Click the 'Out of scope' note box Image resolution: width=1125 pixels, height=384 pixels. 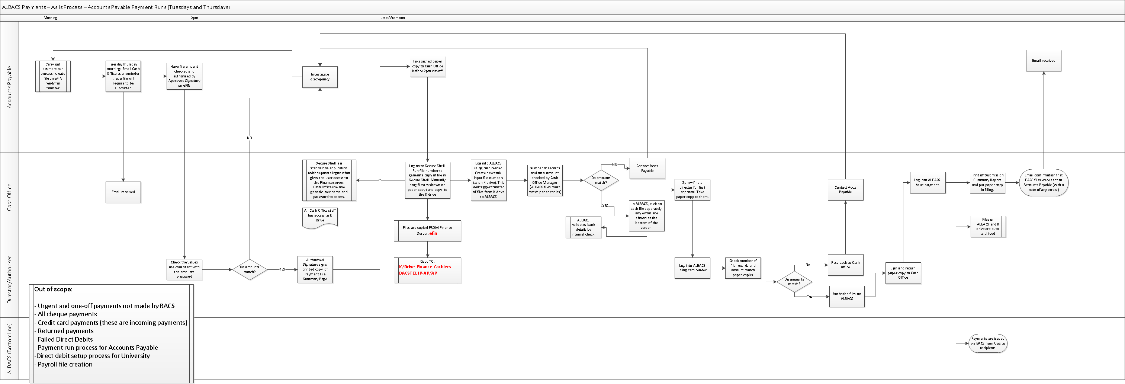111,334
